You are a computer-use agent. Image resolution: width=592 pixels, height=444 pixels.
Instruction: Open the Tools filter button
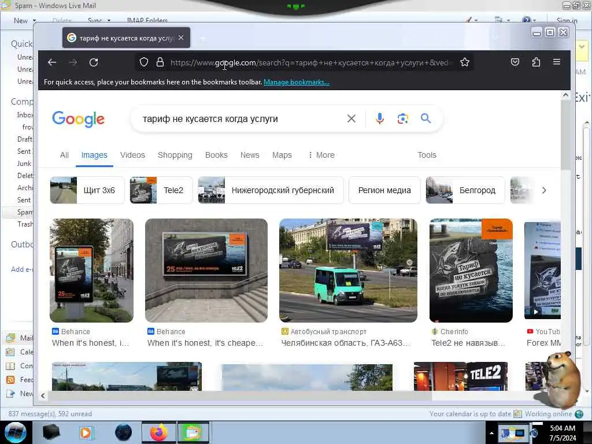[427, 155]
